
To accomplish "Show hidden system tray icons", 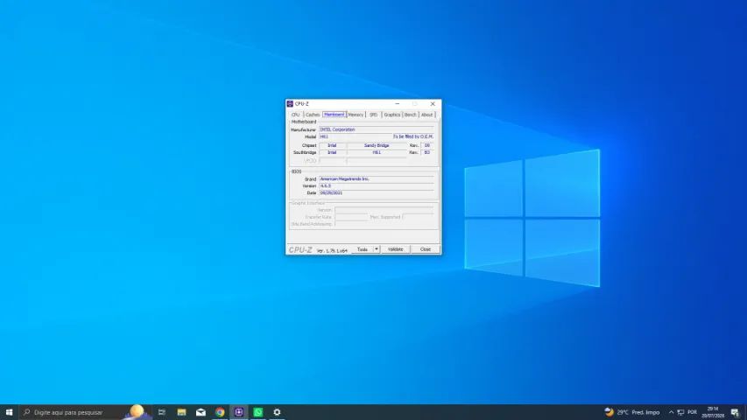I will point(672,412).
